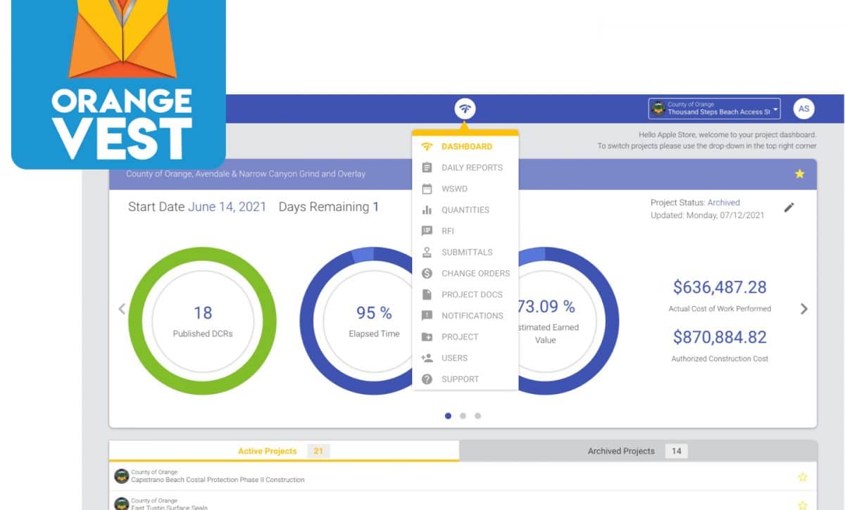Open the AS user avatar menu

point(803,109)
